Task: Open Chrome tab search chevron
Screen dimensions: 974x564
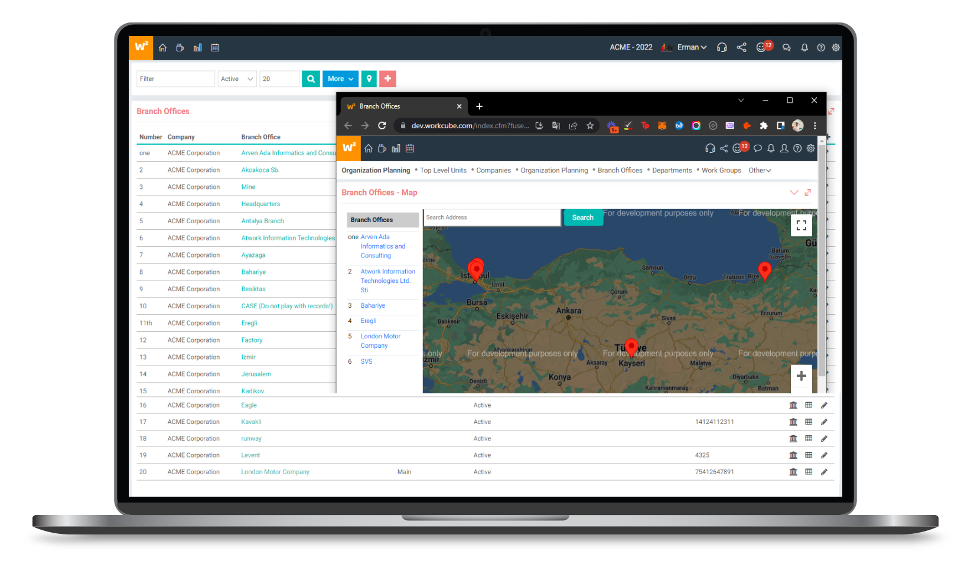Action: [741, 100]
